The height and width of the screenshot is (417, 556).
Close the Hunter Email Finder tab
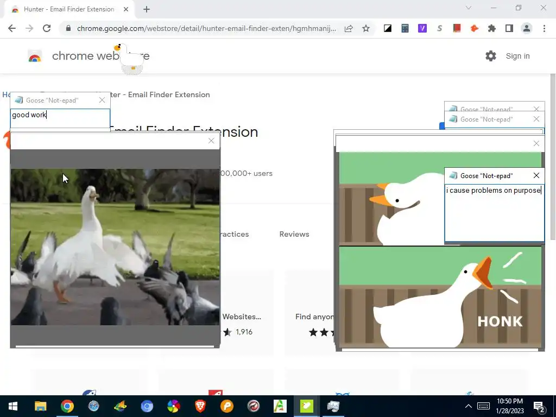tap(126, 9)
